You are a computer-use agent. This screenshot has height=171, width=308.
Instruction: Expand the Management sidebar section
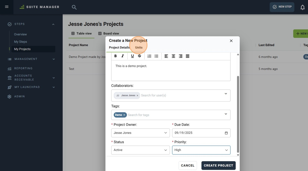[x=54, y=59]
